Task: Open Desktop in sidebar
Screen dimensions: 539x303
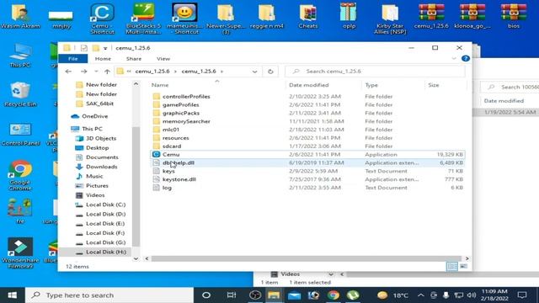Action: pos(97,148)
